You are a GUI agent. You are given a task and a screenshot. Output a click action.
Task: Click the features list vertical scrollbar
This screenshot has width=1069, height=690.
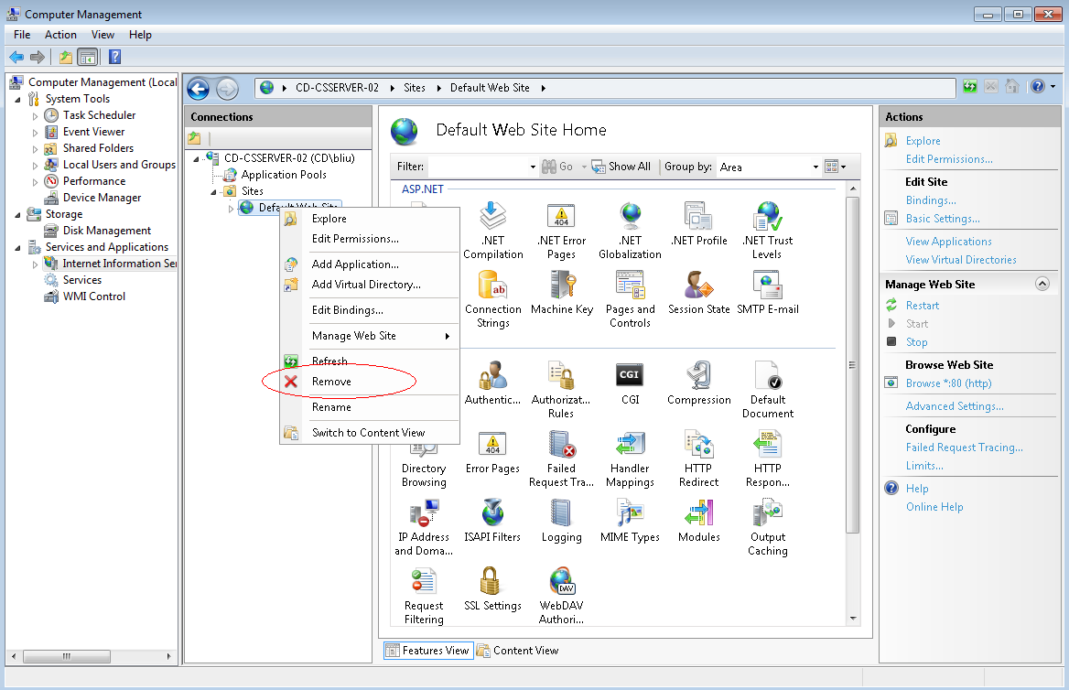coord(852,365)
